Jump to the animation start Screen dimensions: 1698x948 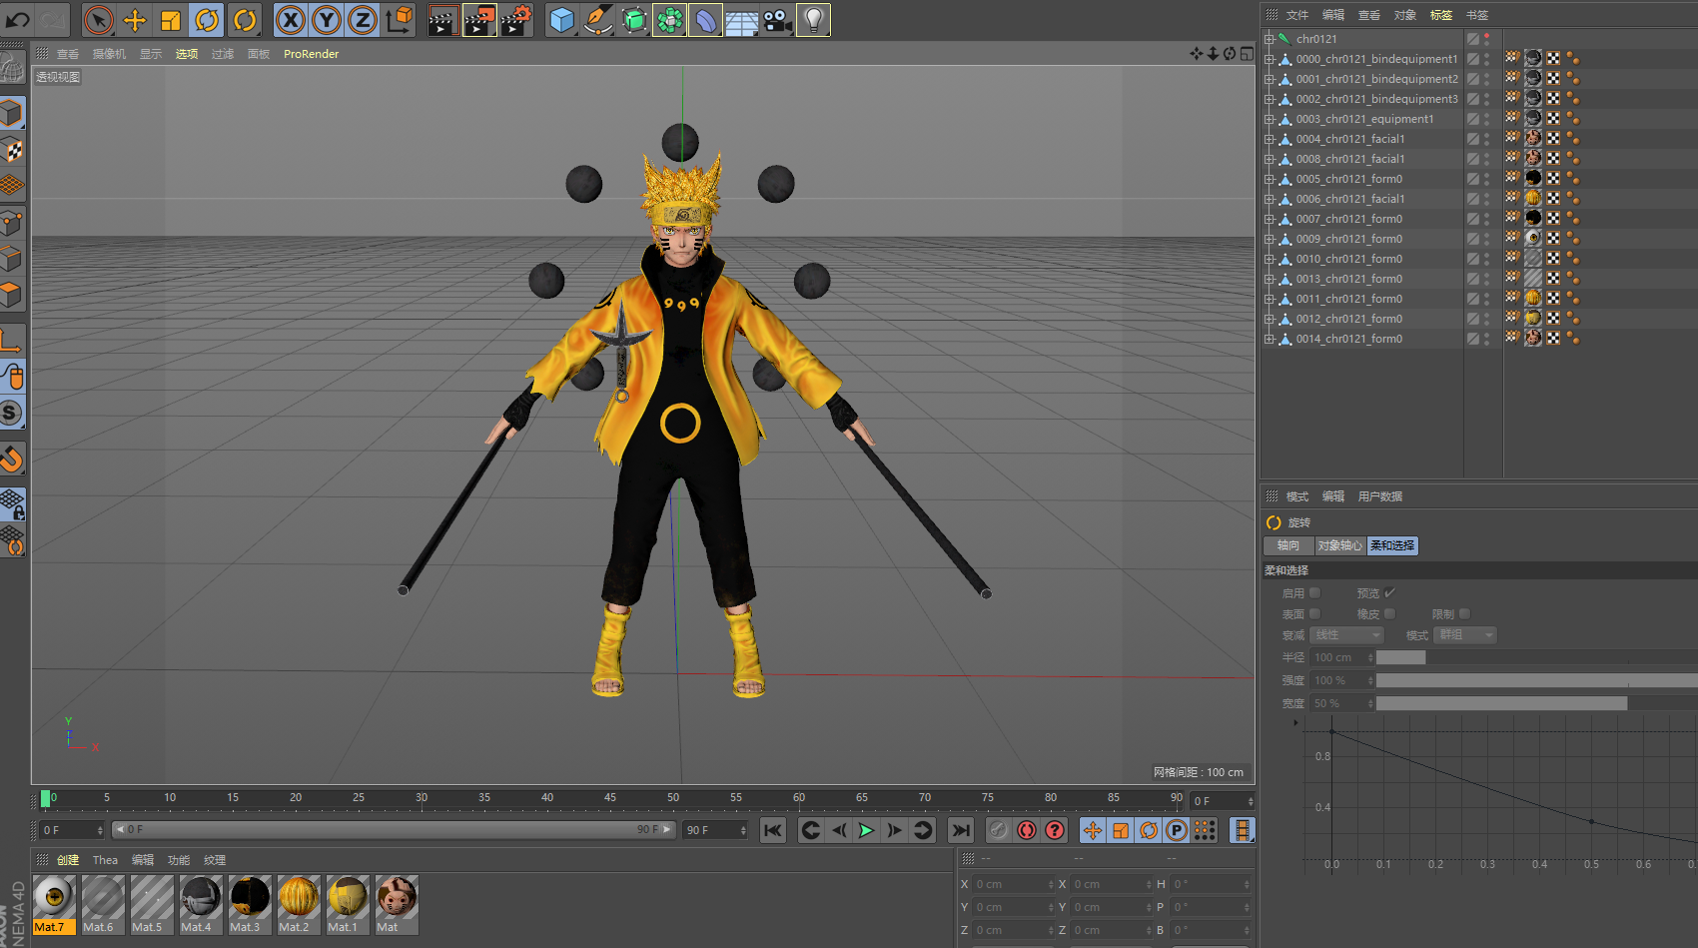coord(773,830)
